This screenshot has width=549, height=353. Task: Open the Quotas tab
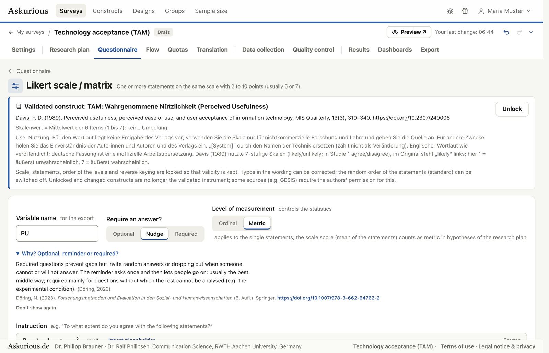178,50
